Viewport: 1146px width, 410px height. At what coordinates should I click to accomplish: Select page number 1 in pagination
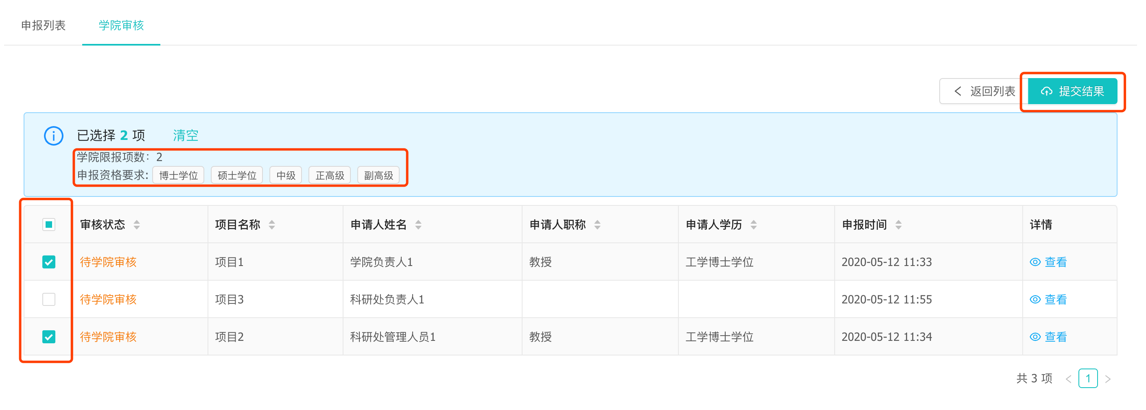[x=1088, y=378]
